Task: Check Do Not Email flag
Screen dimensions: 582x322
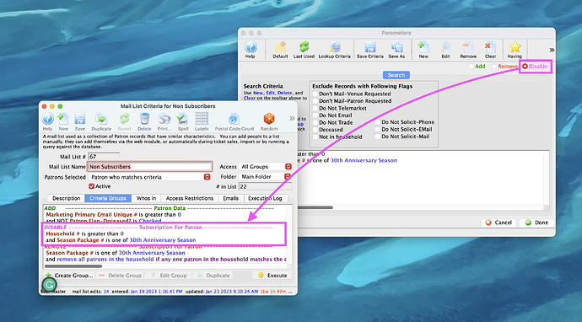Action: point(315,115)
